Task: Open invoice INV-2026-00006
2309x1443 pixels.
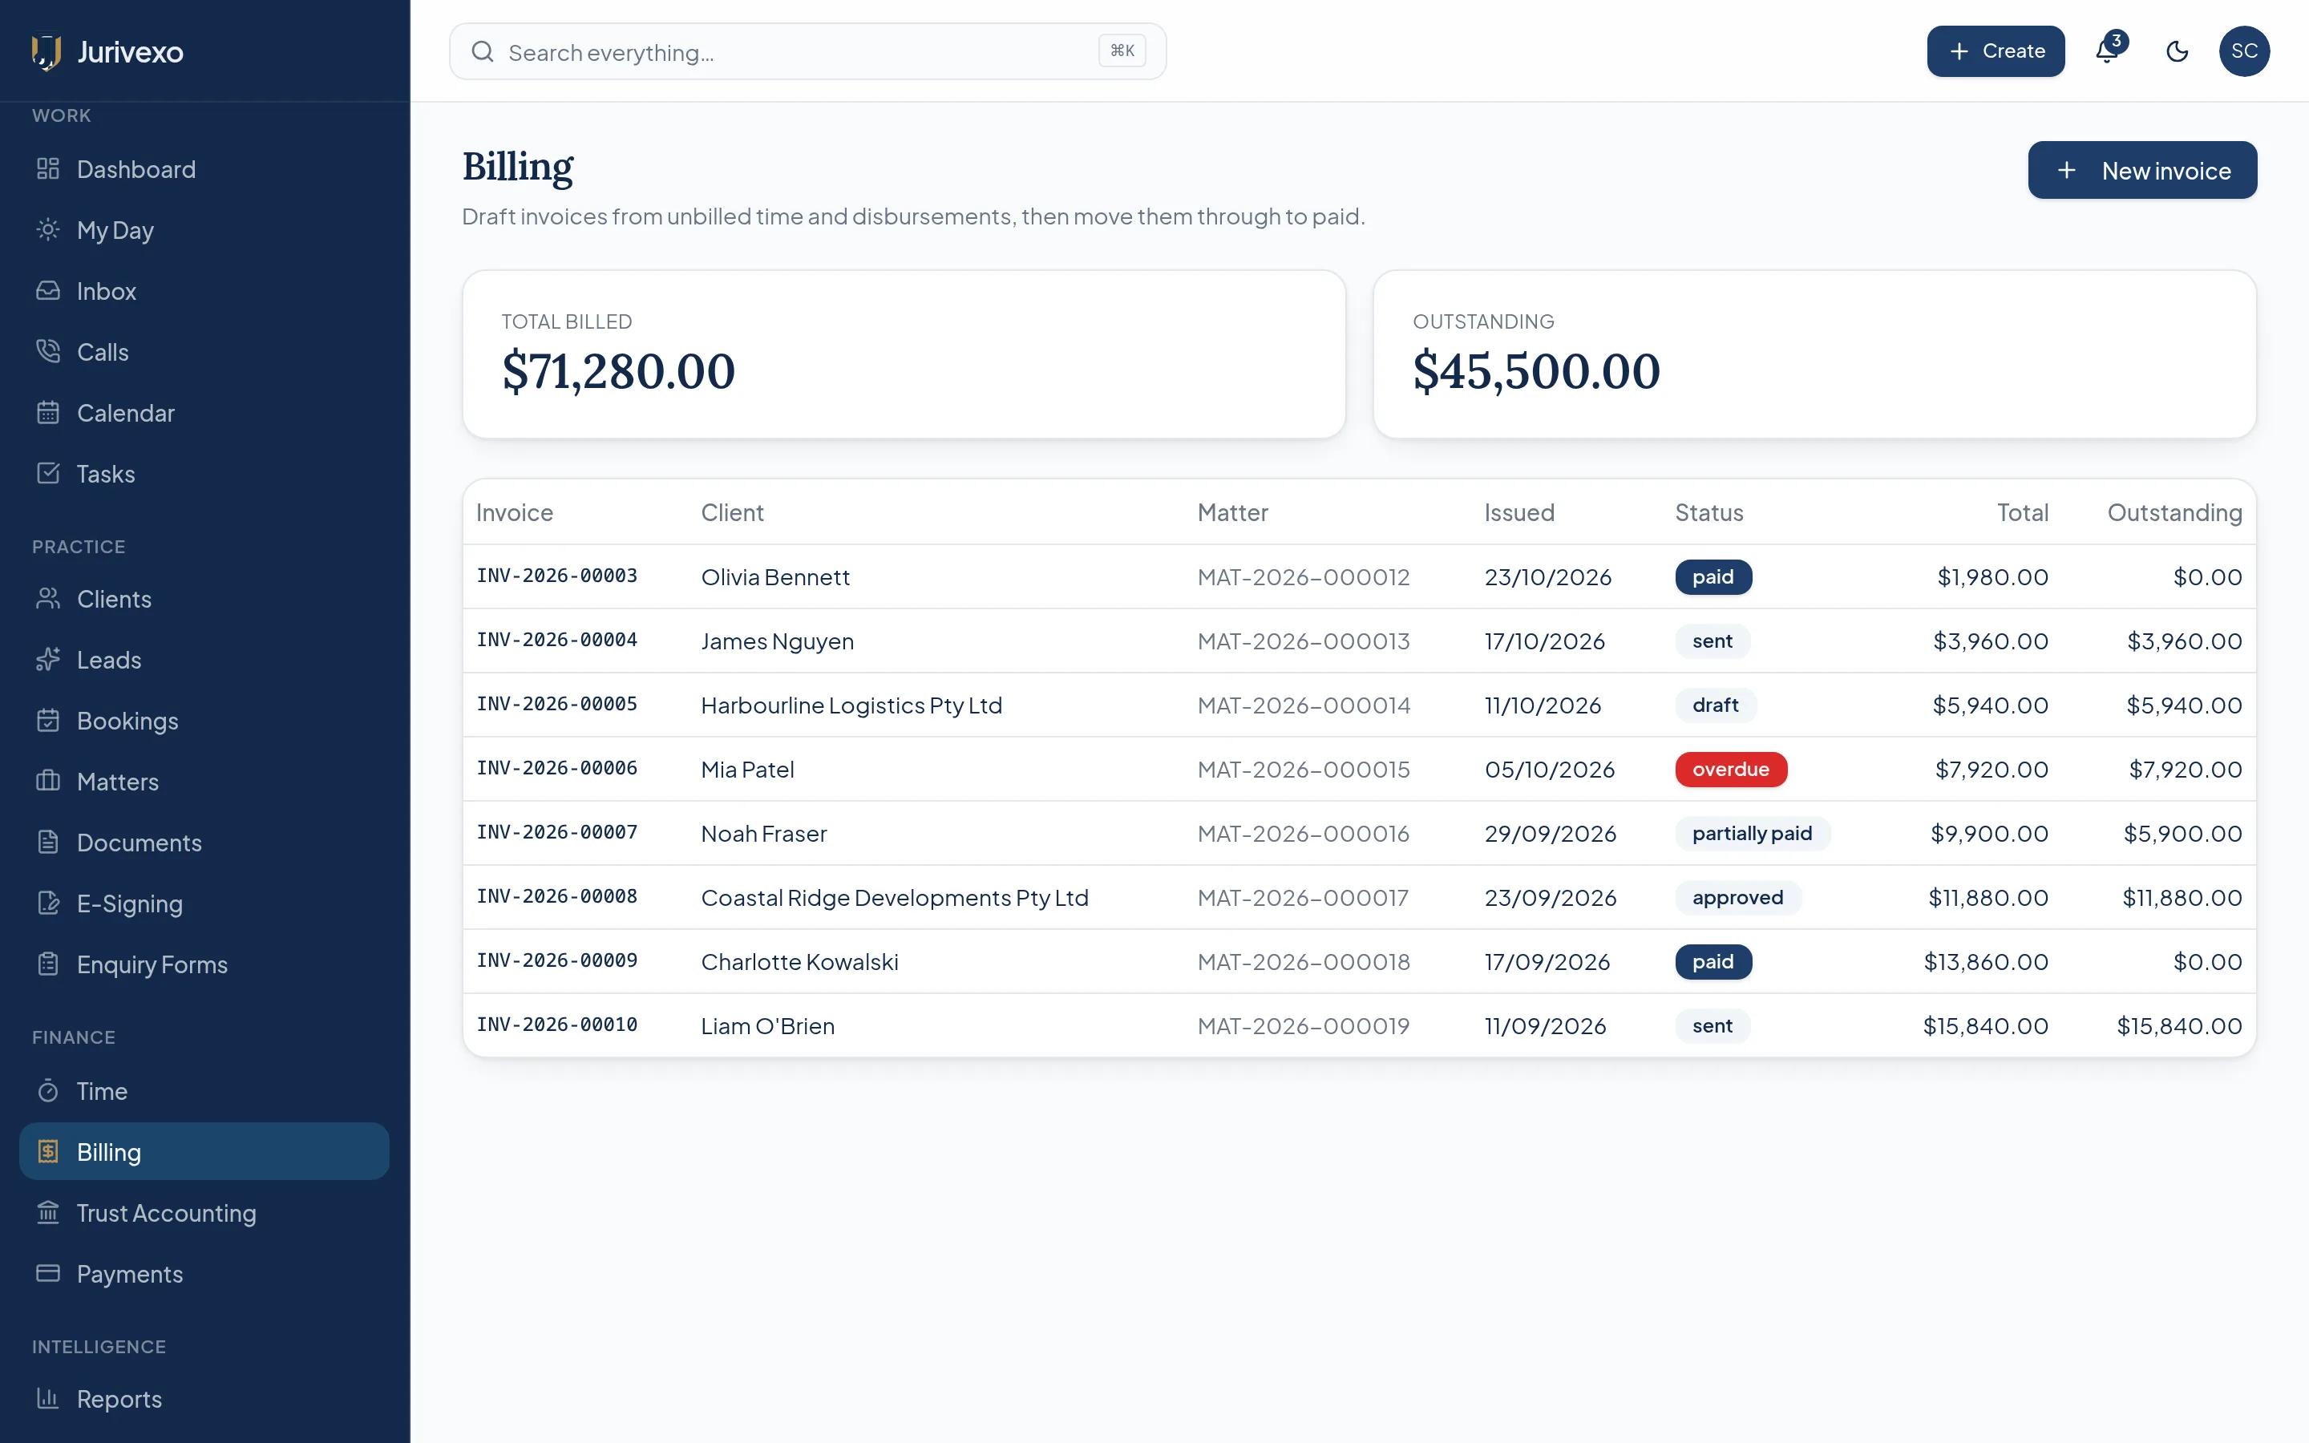Action: tap(557, 770)
